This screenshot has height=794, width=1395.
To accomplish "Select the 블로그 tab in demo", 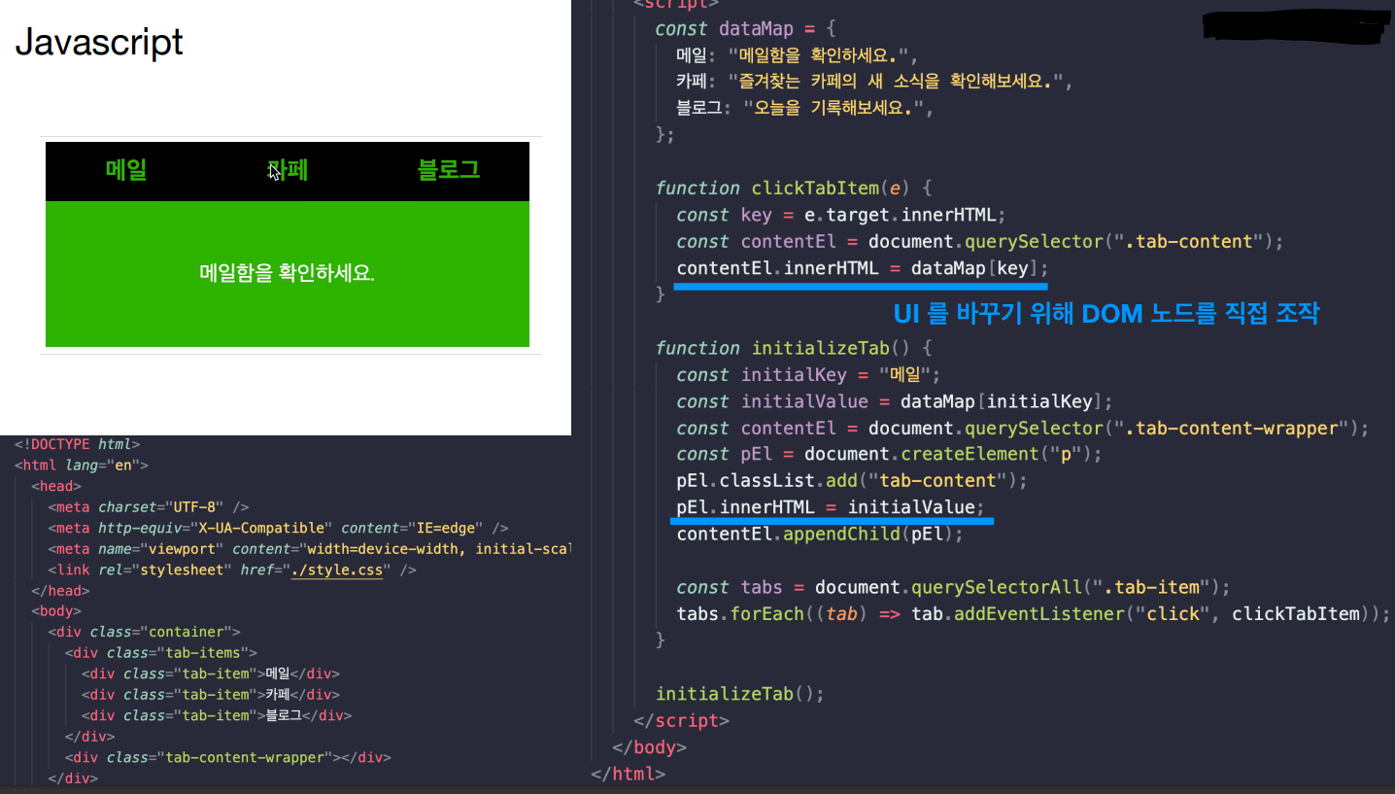I will [x=449, y=170].
